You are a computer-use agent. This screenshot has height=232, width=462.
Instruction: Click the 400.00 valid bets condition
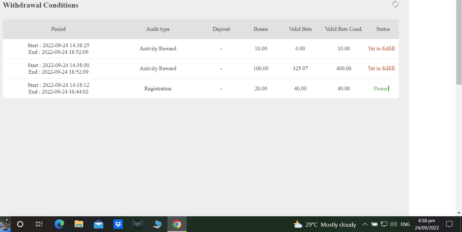pos(344,68)
